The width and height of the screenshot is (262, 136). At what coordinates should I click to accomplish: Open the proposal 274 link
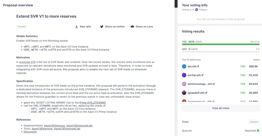click(27, 62)
